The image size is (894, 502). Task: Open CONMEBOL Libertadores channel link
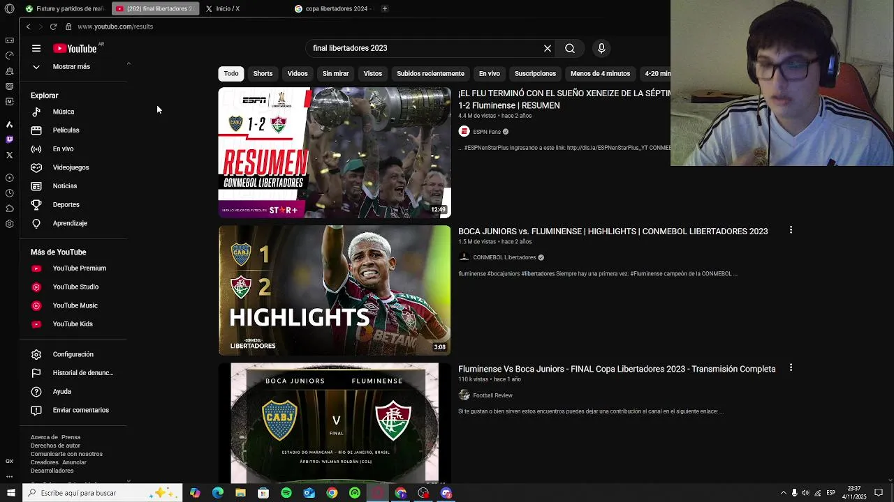504,257
